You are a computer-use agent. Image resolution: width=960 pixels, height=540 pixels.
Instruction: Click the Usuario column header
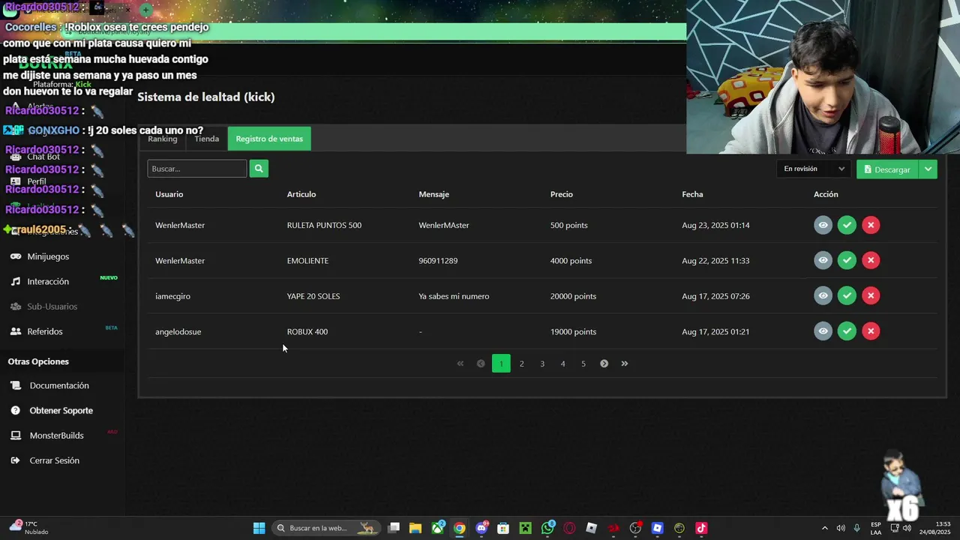click(169, 194)
